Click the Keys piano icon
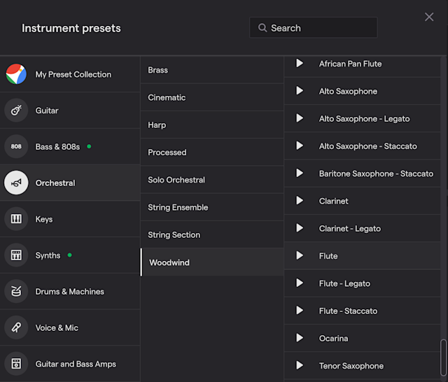448x382 pixels. tap(16, 219)
